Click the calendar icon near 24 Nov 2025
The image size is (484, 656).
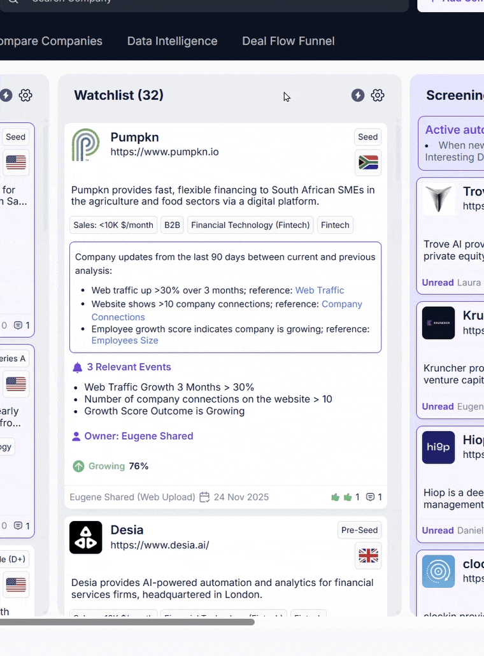pos(204,497)
